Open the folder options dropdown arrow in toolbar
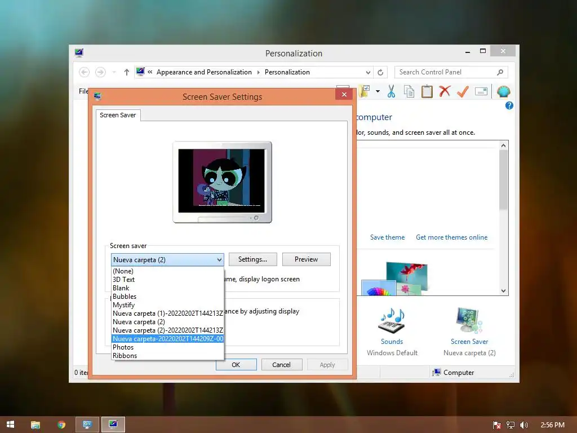Screen dimensions: 577x433 378,91
